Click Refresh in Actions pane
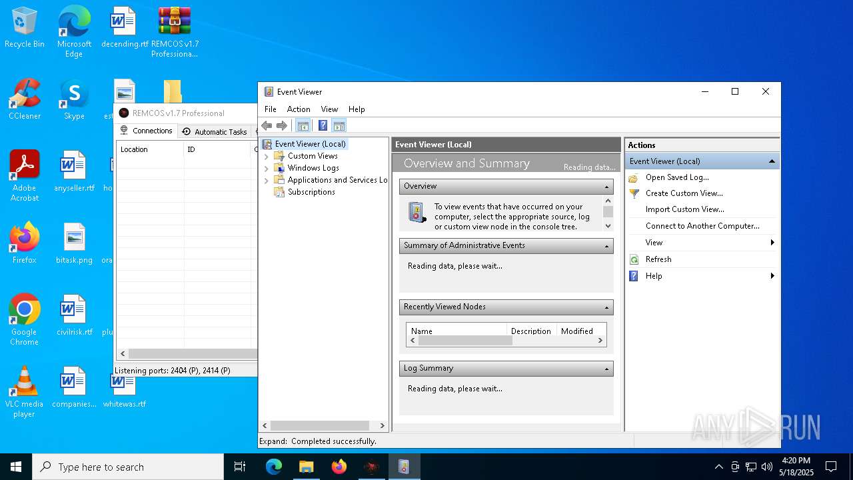This screenshot has height=480, width=853. coord(658,259)
